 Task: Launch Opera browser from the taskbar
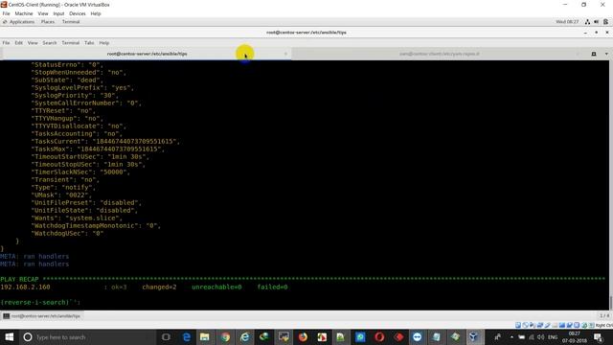(x=379, y=336)
